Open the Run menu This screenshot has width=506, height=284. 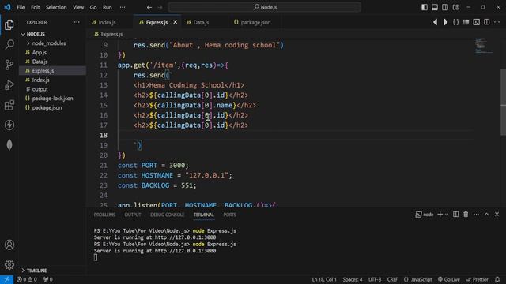coord(108,7)
